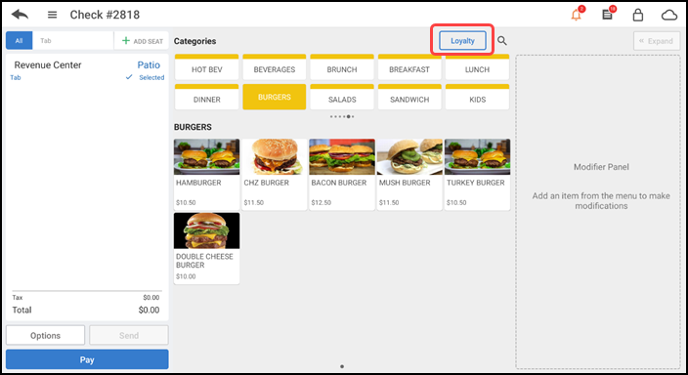Click the lock screen icon
688x375 pixels.
[x=637, y=15]
